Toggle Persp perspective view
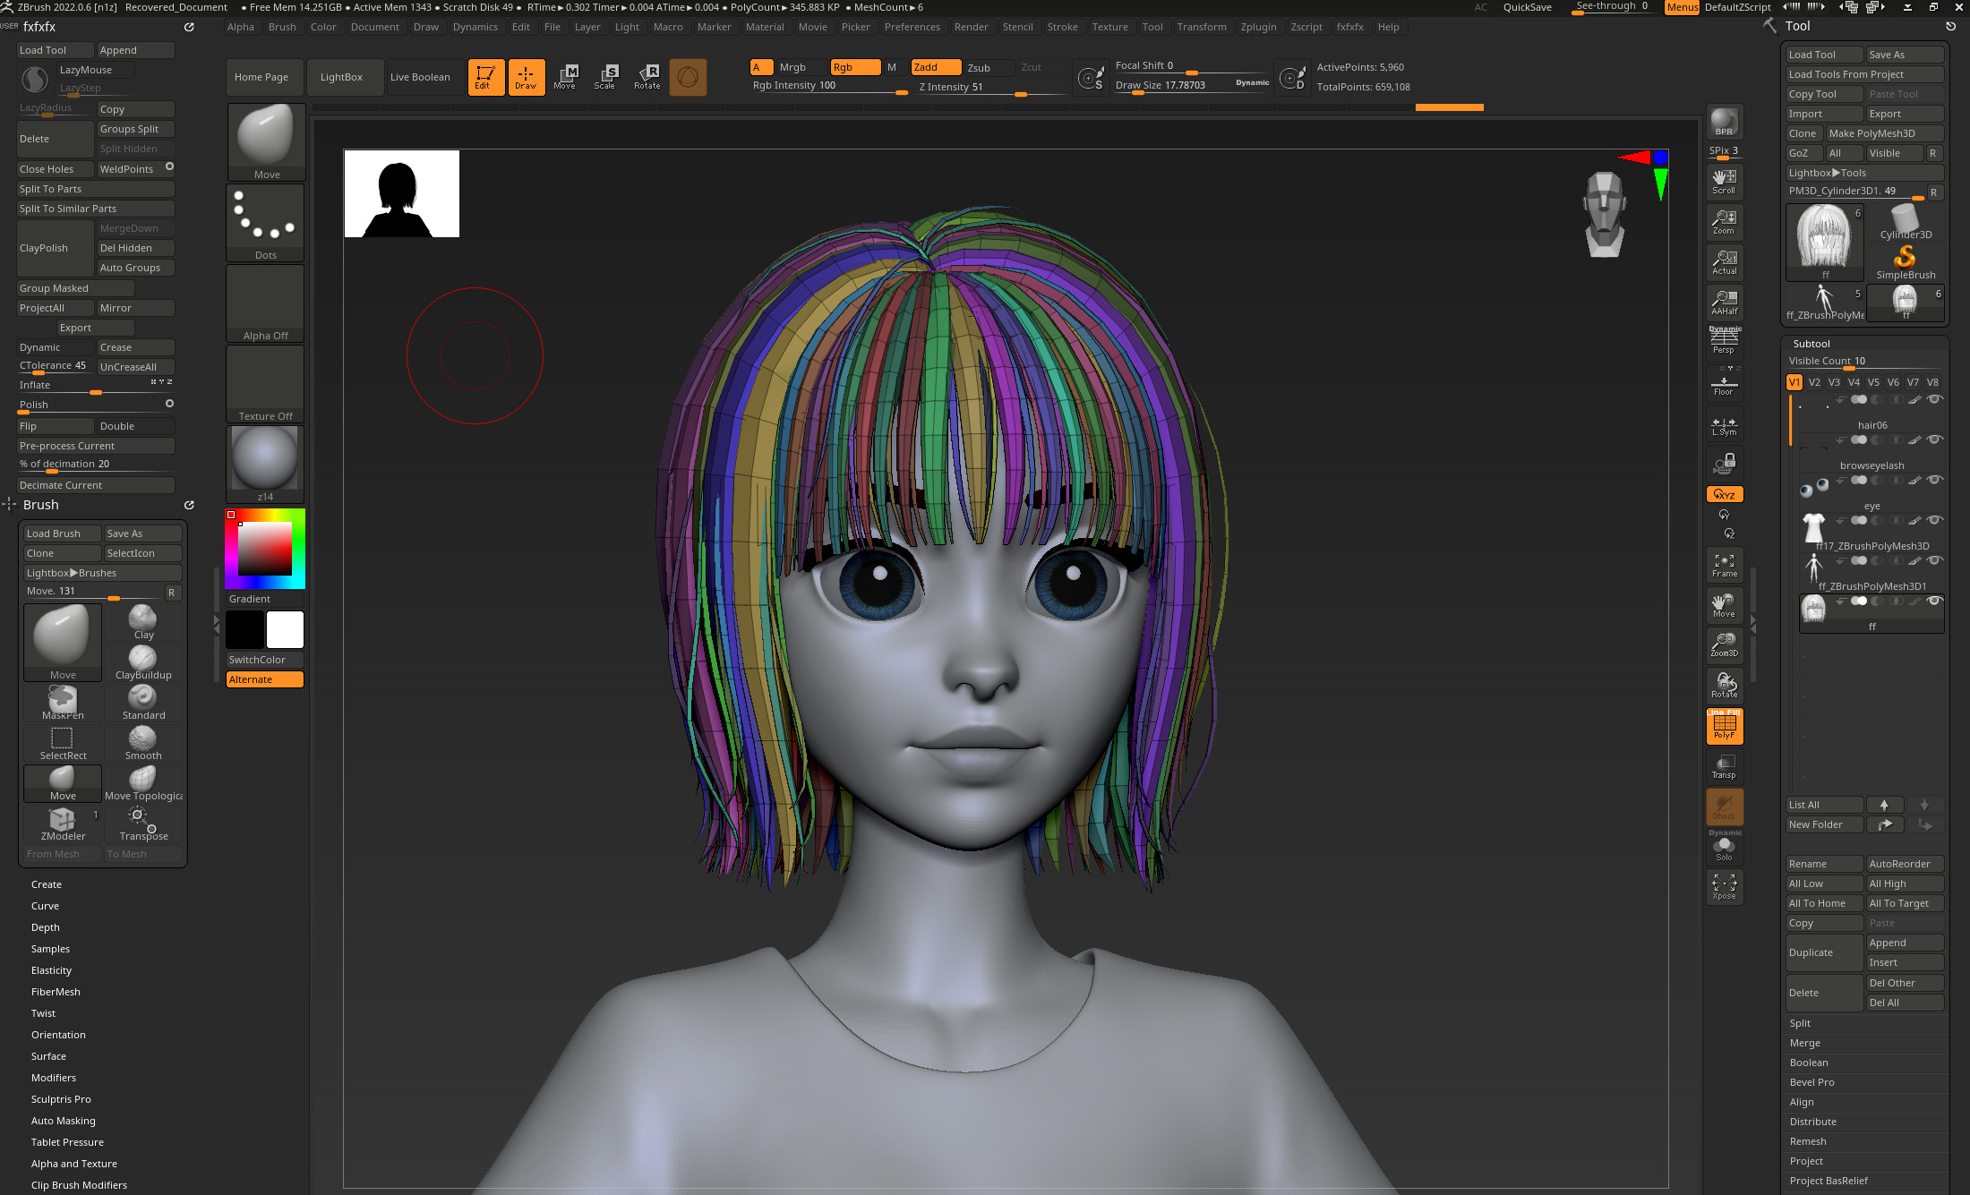 coord(1724,341)
